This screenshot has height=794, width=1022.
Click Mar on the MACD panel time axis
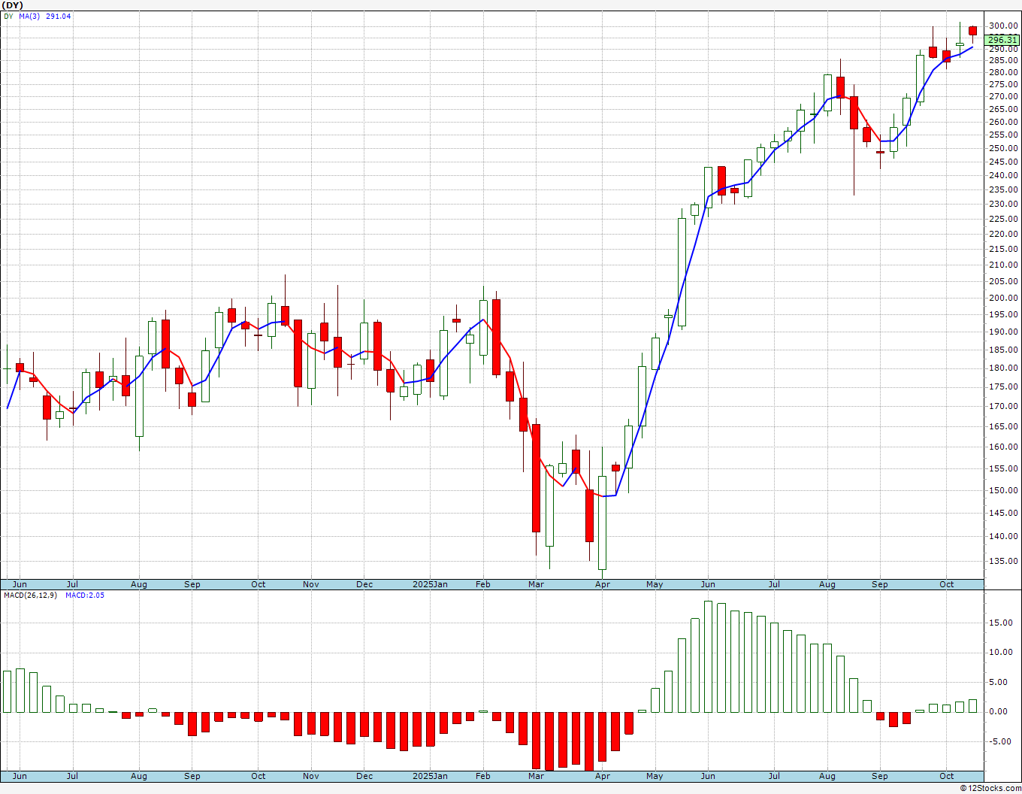click(x=536, y=776)
